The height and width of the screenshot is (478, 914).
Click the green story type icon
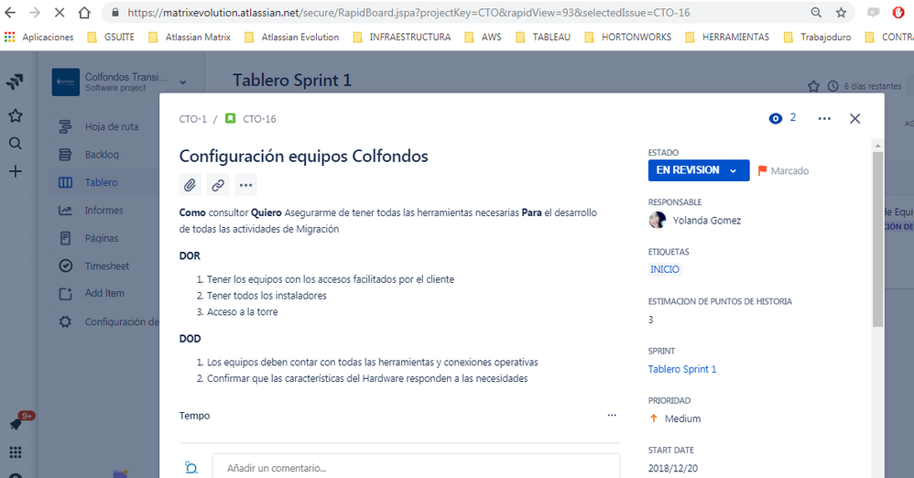[230, 118]
